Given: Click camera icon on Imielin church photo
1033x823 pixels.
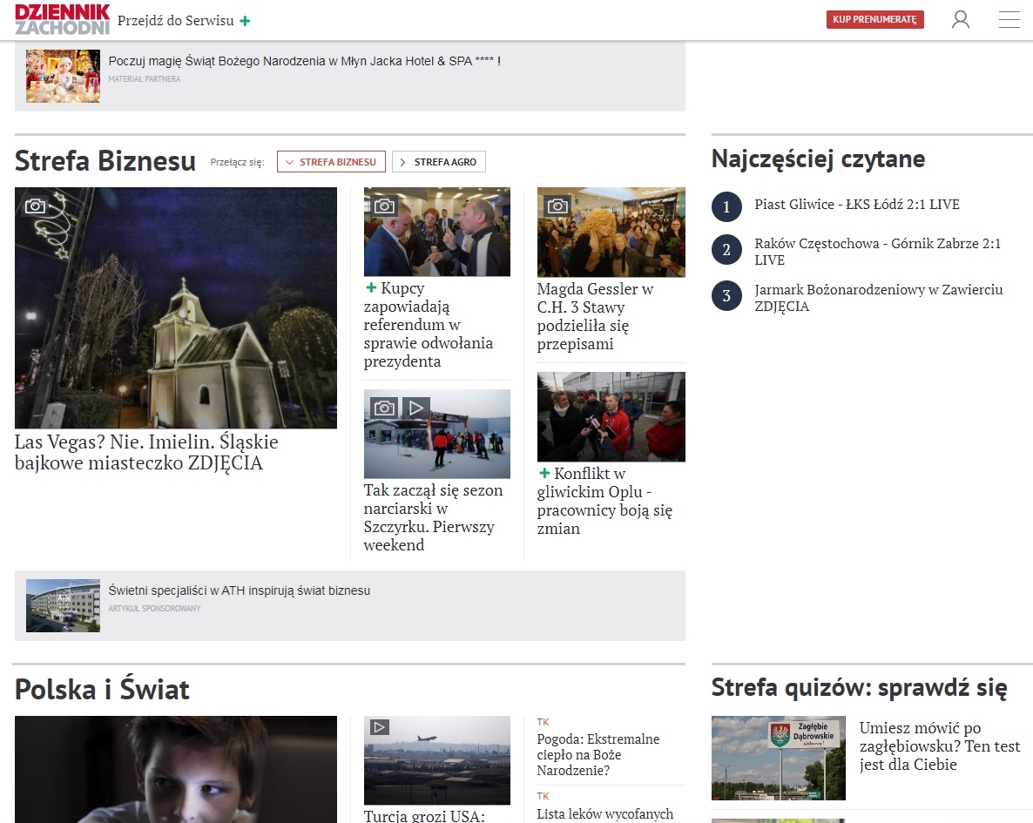Looking at the screenshot, I should (x=35, y=206).
